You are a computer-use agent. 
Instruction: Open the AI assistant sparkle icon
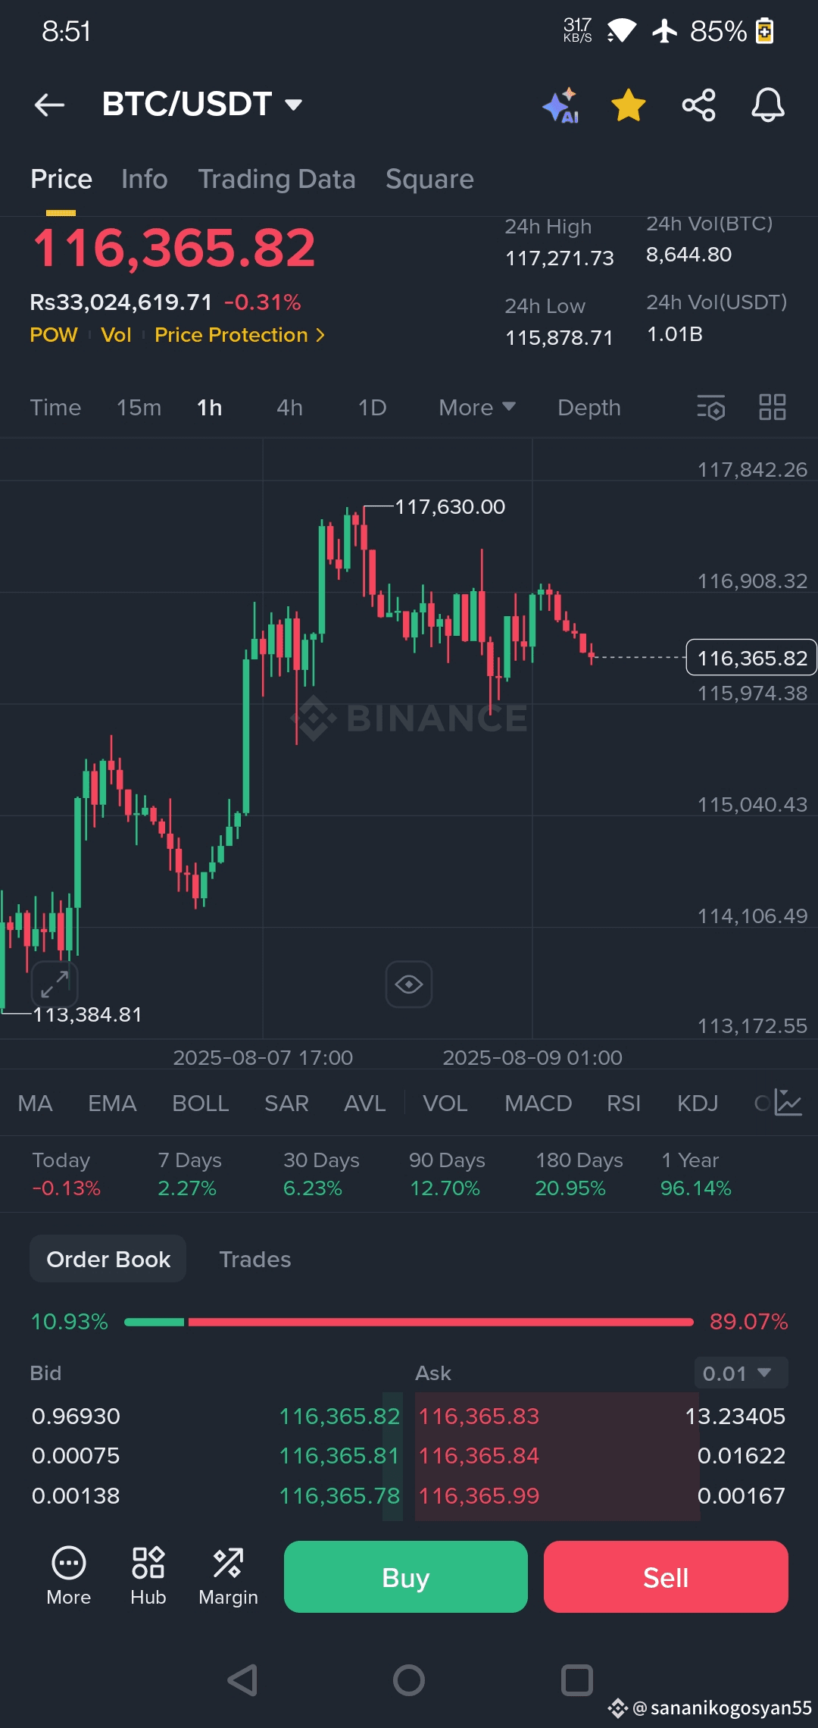[x=561, y=105]
